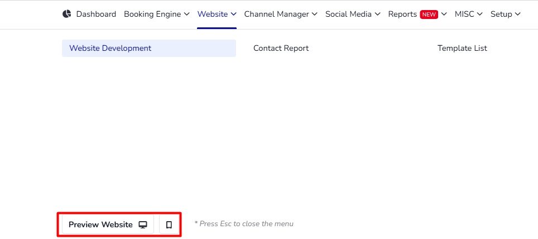Expand the Social Media dropdown arrow
The height and width of the screenshot is (239, 538).
pyautogui.click(x=377, y=15)
